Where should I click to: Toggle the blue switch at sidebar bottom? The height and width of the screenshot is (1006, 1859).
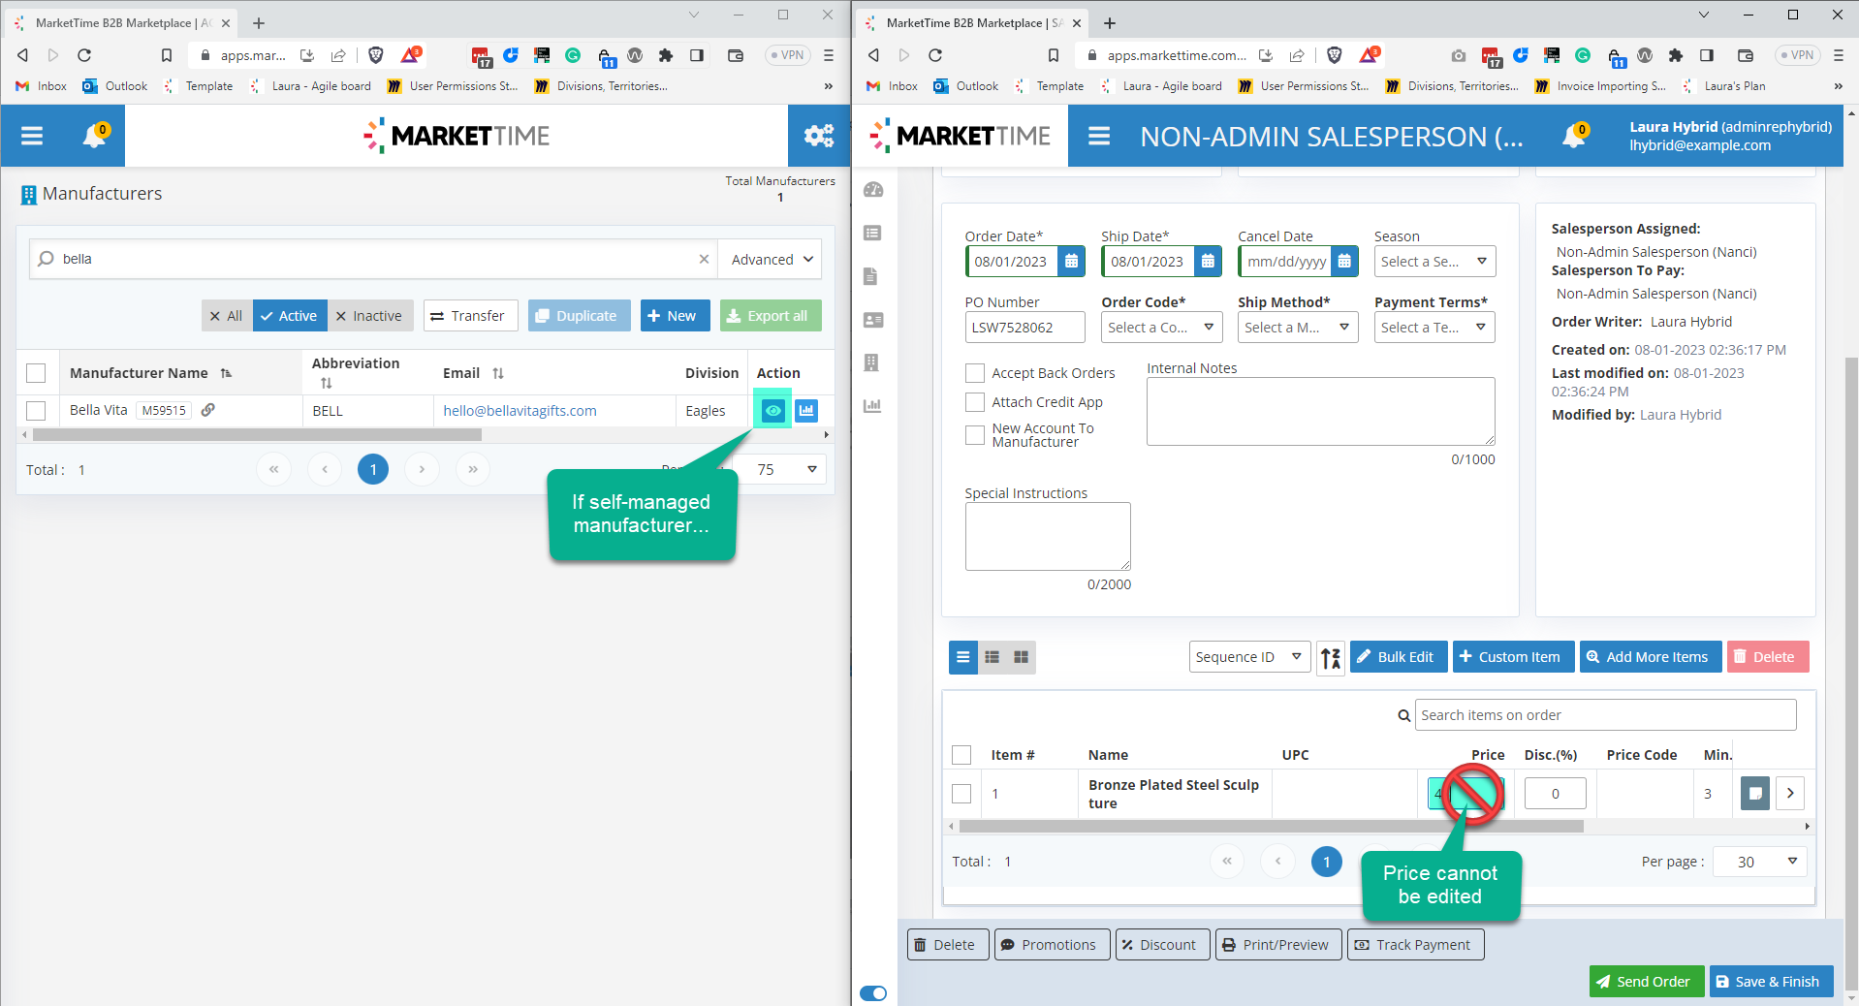[873, 992]
